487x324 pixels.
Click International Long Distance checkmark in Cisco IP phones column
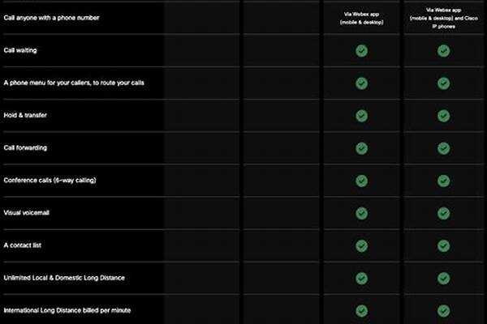[443, 309]
